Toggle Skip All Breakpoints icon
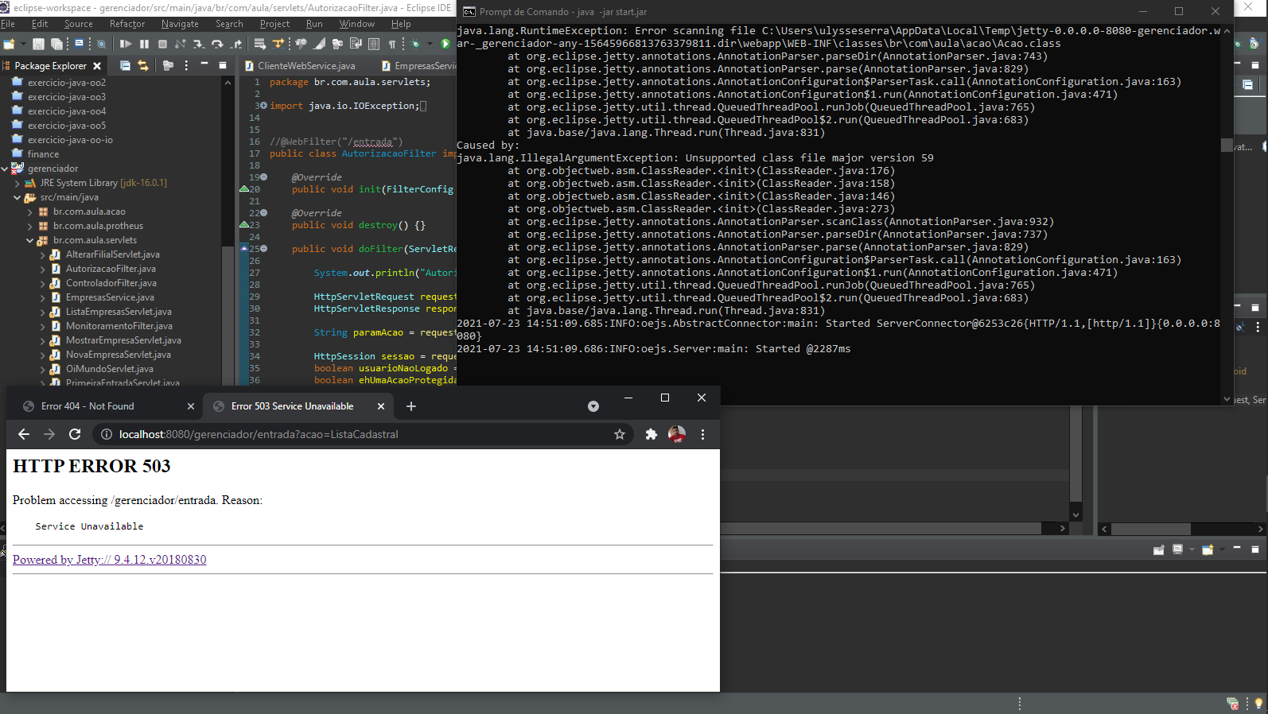The height and width of the screenshot is (714, 1268). [101, 44]
